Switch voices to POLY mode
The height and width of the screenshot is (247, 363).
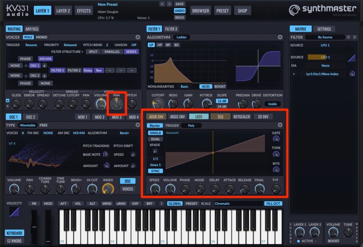[28, 37]
